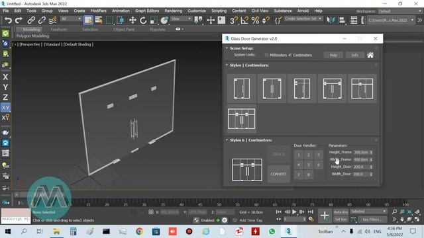Open the Align tool
The width and height of the screenshot is (424, 238).
coord(342,20)
